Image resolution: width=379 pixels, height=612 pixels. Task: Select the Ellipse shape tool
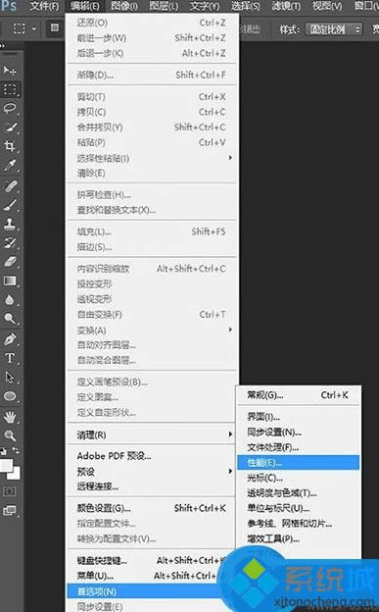pos(10,396)
